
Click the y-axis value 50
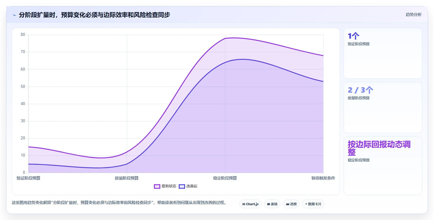click(x=23, y=87)
